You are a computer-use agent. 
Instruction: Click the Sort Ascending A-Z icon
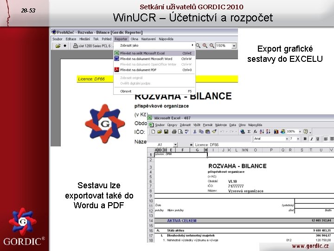pyautogui.click(x=262, y=132)
